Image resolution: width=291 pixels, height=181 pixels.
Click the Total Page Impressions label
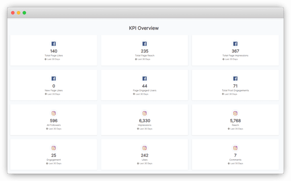point(236,55)
